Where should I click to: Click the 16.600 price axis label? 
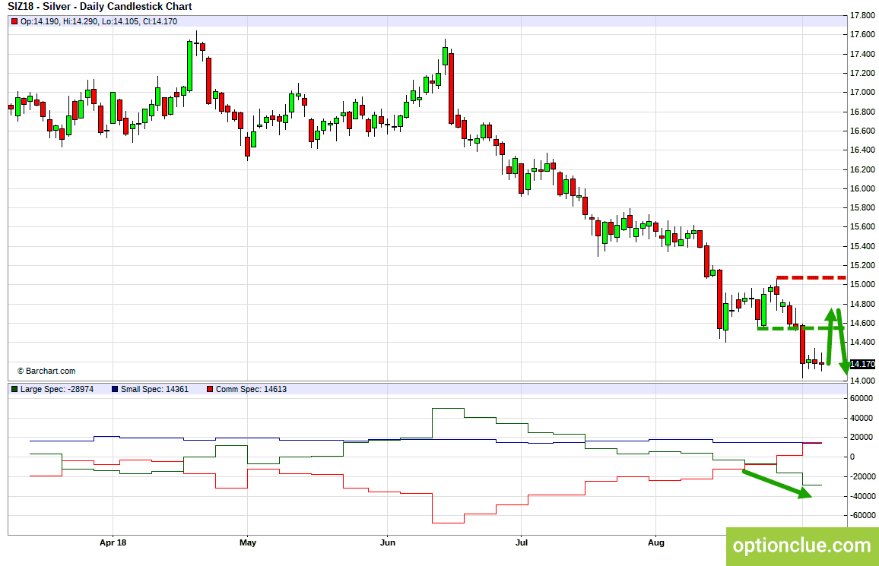pos(862,131)
